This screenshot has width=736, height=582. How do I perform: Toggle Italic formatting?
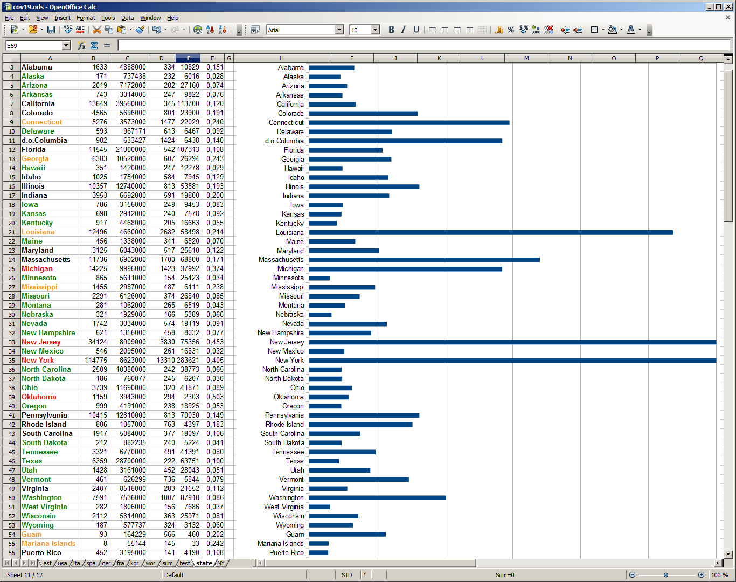404,30
